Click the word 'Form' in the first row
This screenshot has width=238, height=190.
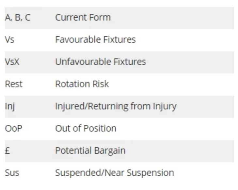(100, 17)
